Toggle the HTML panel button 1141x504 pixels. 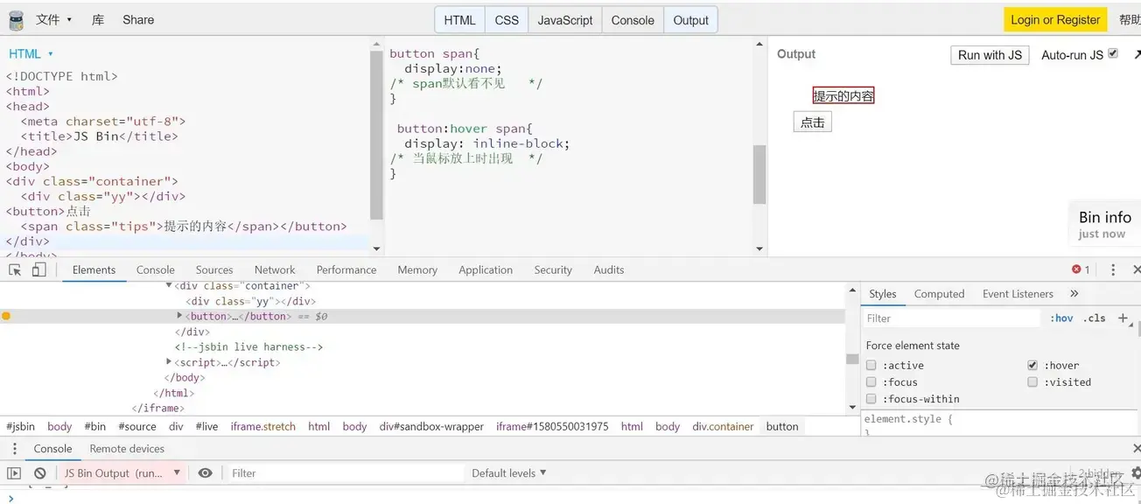click(460, 20)
